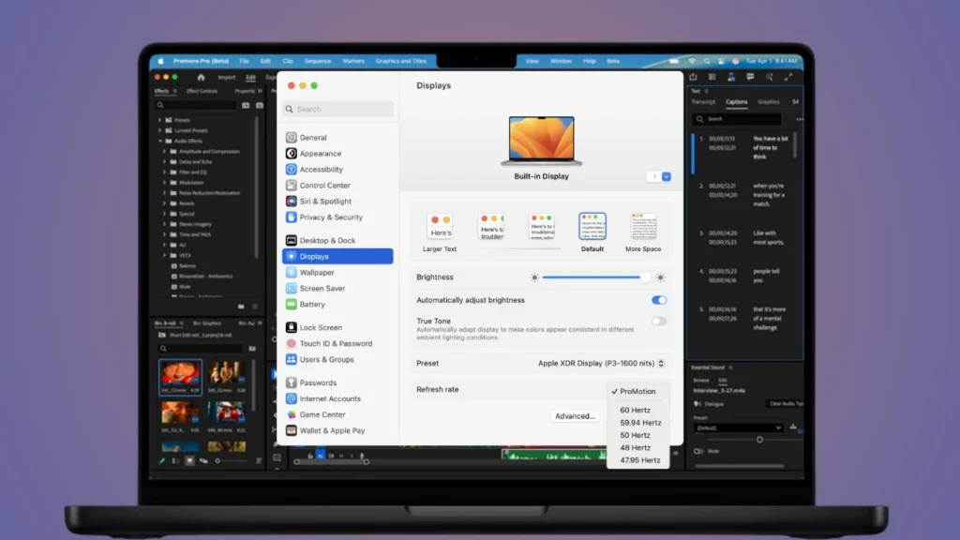
Task: Switch to the Transcript tab
Action: click(704, 102)
